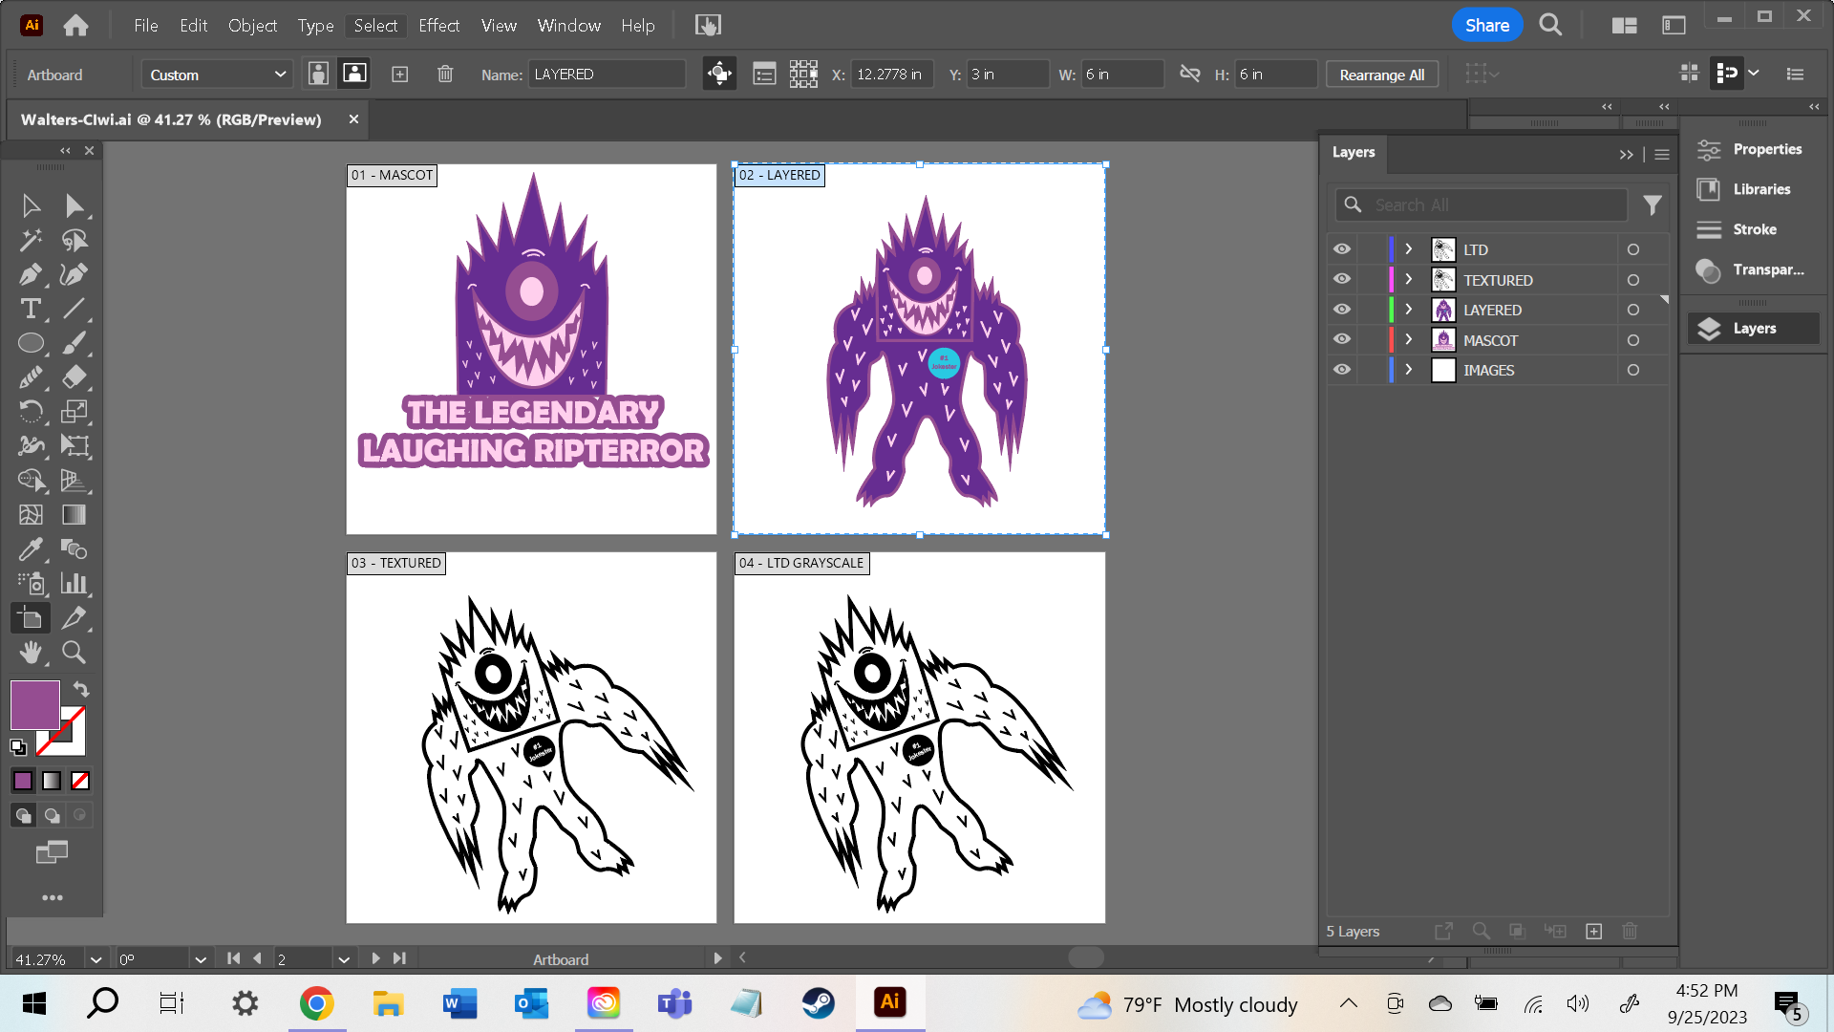Expand the IMAGES layer chevron

pos(1408,370)
